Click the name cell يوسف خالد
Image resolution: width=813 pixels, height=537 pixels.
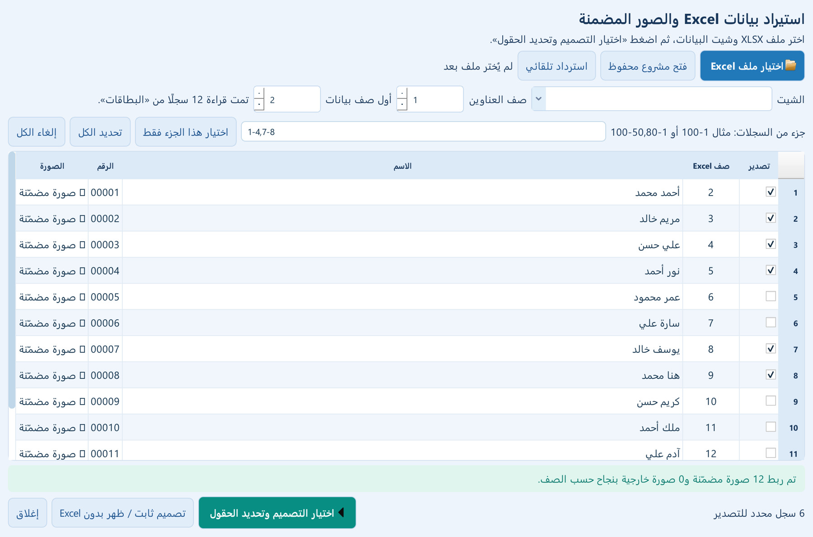tap(402, 349)
